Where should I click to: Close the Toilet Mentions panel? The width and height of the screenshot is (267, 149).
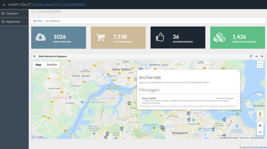262,56
